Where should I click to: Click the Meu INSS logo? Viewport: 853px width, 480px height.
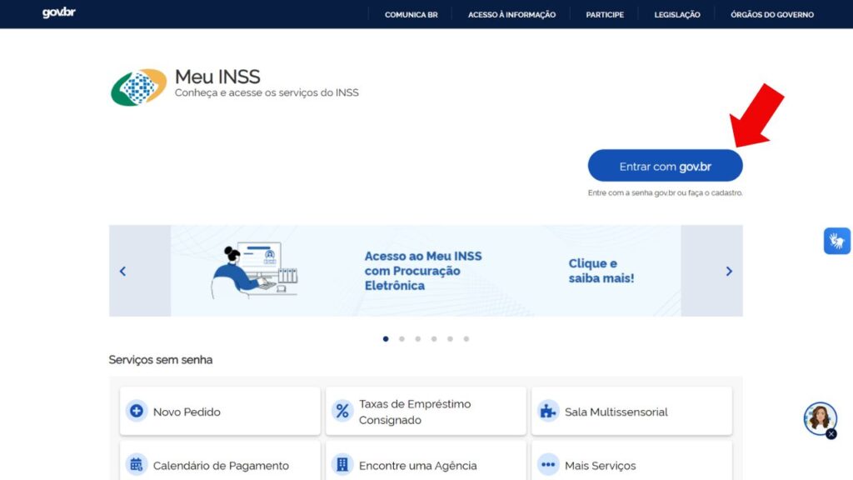pyautogui.click(x=138, y=87)
